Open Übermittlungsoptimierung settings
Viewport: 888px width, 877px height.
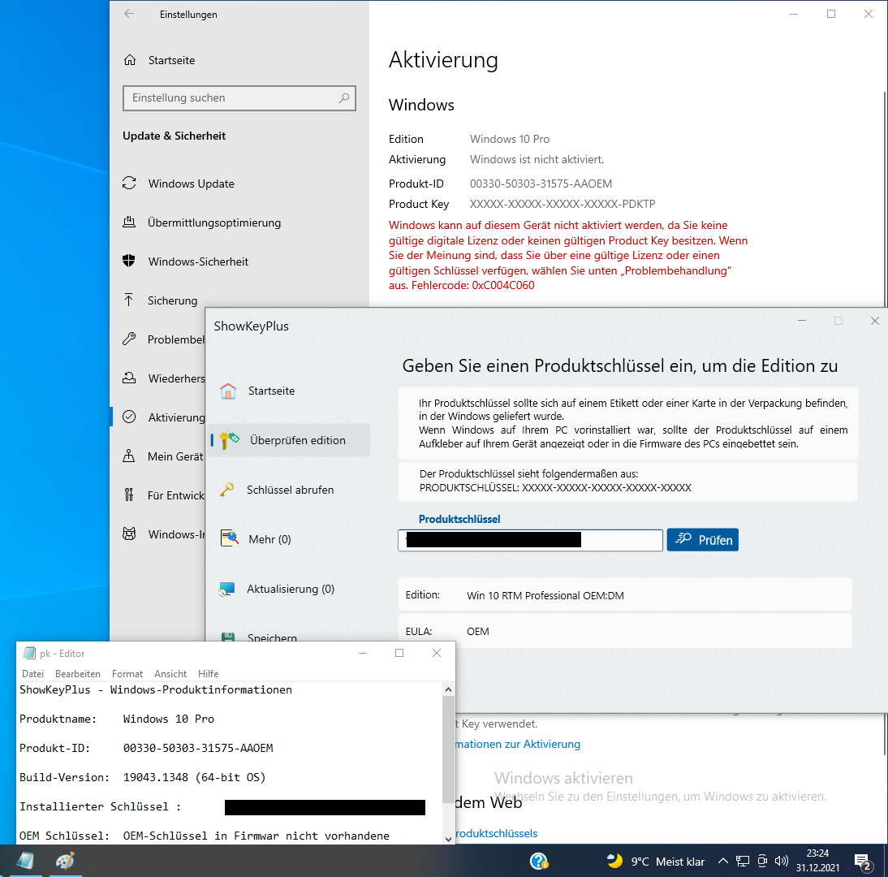(x=214, y=222)
